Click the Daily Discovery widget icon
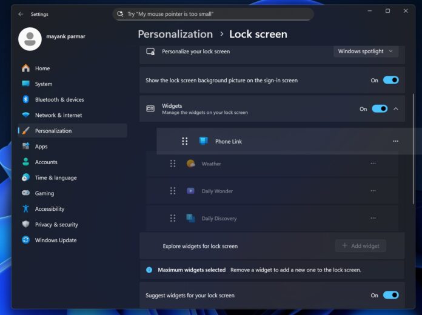 (190, 218)
